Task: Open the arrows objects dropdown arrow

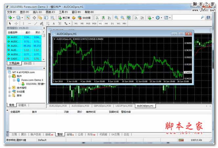Action: pos(69,24)
